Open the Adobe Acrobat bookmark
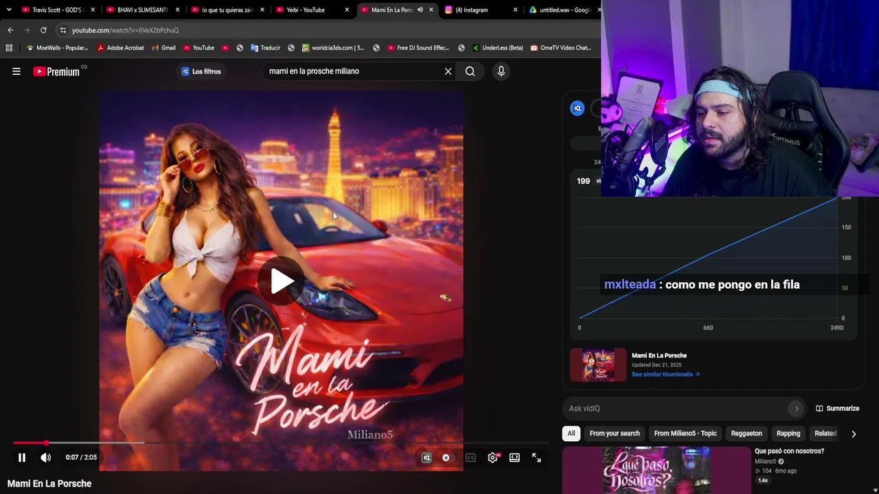Image resolution: width=879 pixels, height=494 pixels. click(x=120, y=48)
